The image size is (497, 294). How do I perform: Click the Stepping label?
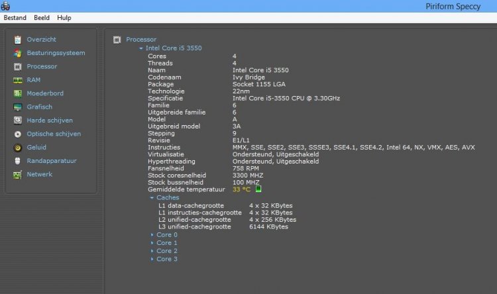point(161,133)
